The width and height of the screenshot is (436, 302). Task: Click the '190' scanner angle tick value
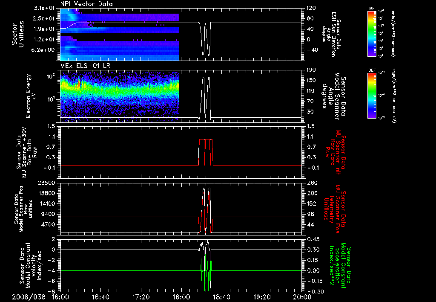[311, 70]
